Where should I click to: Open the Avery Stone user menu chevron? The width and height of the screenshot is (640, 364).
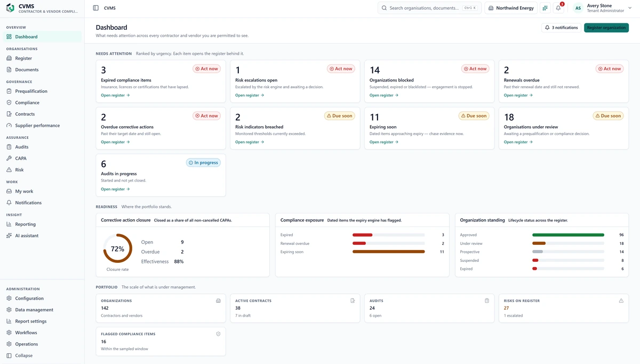630,8
